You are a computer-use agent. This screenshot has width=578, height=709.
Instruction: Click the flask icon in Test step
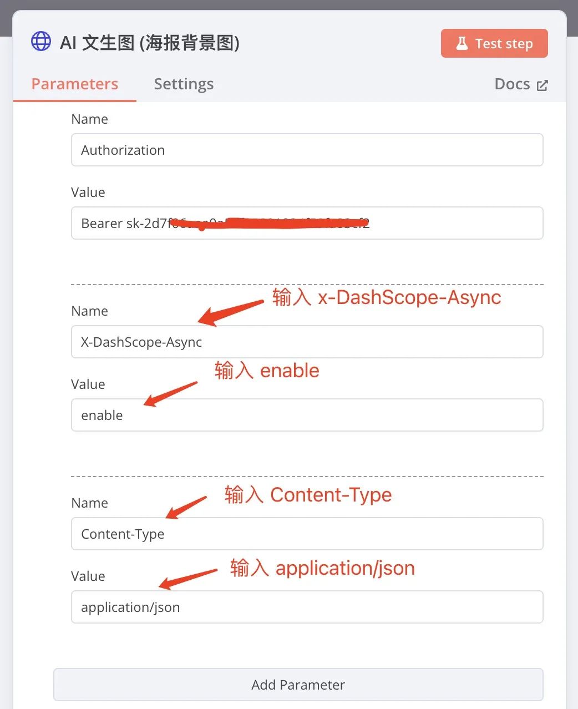[462, 43]
